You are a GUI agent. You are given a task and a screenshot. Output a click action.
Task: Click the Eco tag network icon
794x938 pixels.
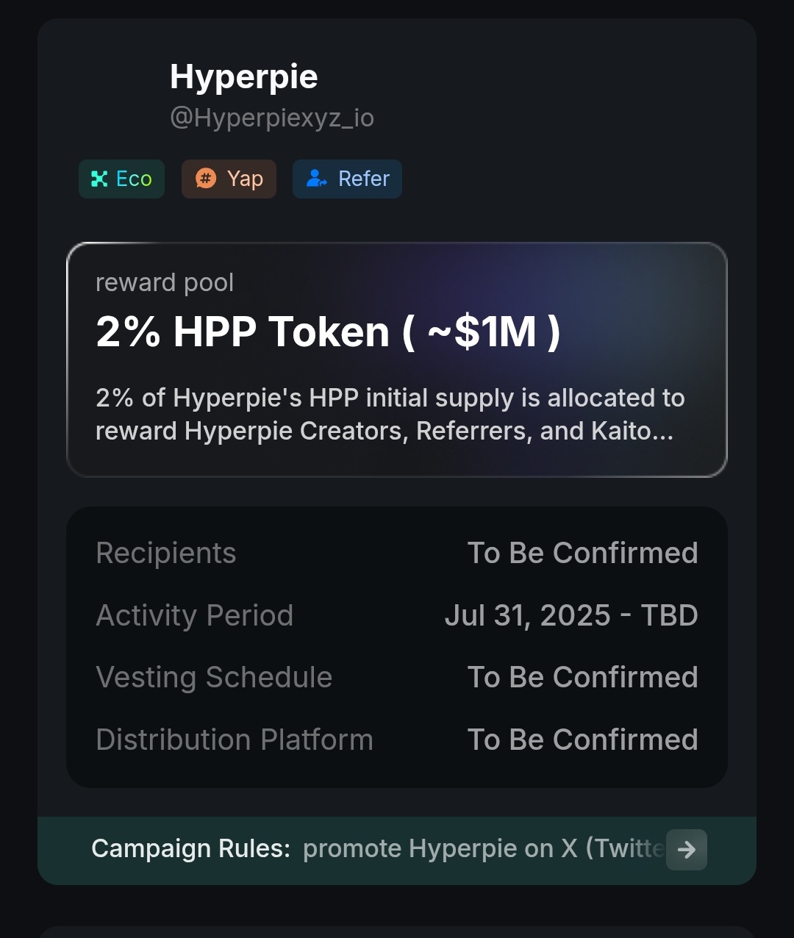[99, 179]
